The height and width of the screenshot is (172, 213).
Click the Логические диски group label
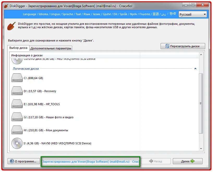(x=26, y=69)
